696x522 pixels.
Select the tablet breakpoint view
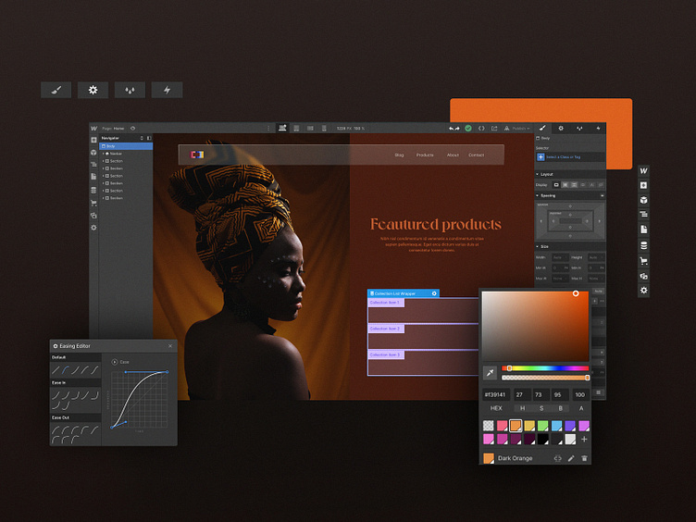pos(296,129)
